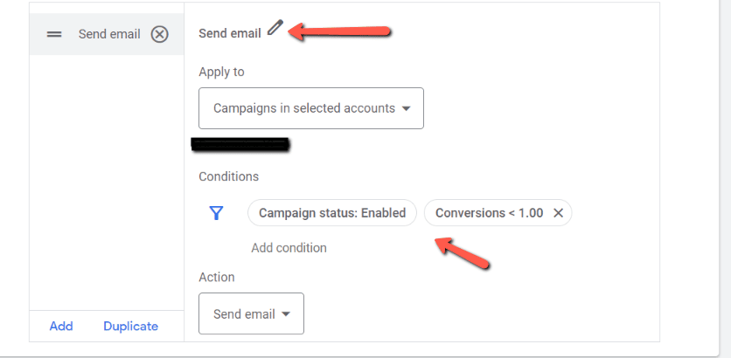
Task: Click the blue filter funnel icon
Action: (217, 213)
